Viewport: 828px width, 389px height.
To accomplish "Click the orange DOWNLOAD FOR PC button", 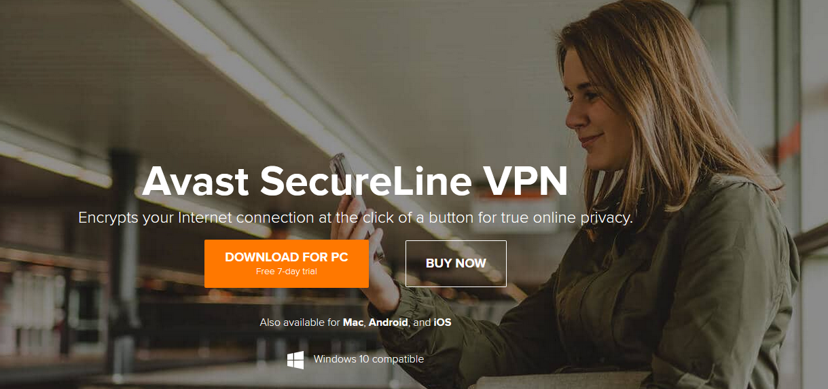I will coord(287,263).
